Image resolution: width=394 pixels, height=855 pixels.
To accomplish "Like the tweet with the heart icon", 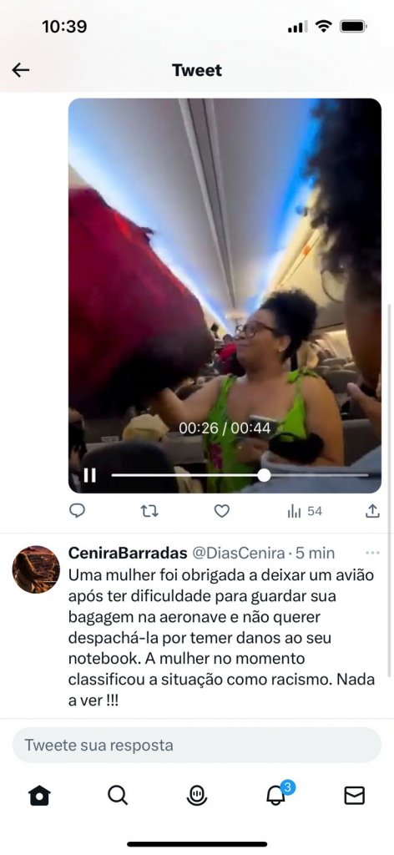I will 221,511.
